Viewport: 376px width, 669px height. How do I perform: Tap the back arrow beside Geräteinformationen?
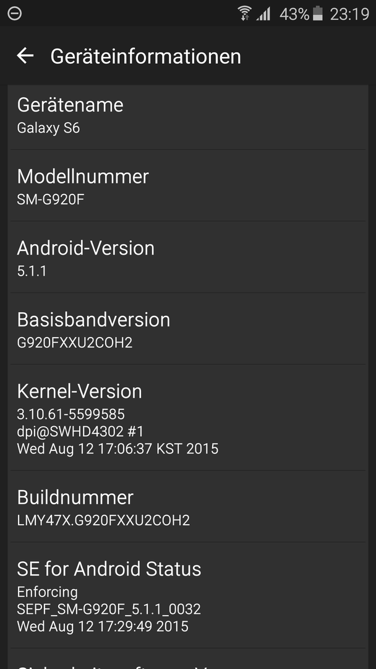tap(25, 56)
